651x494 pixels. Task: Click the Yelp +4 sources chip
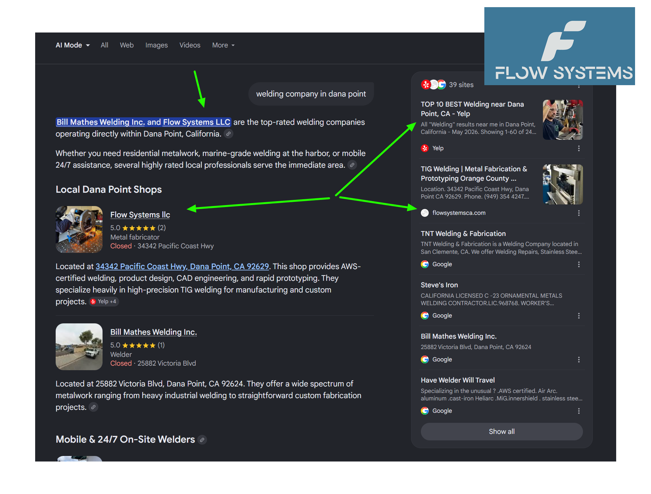pyautogui.click(x=104, y=302)
